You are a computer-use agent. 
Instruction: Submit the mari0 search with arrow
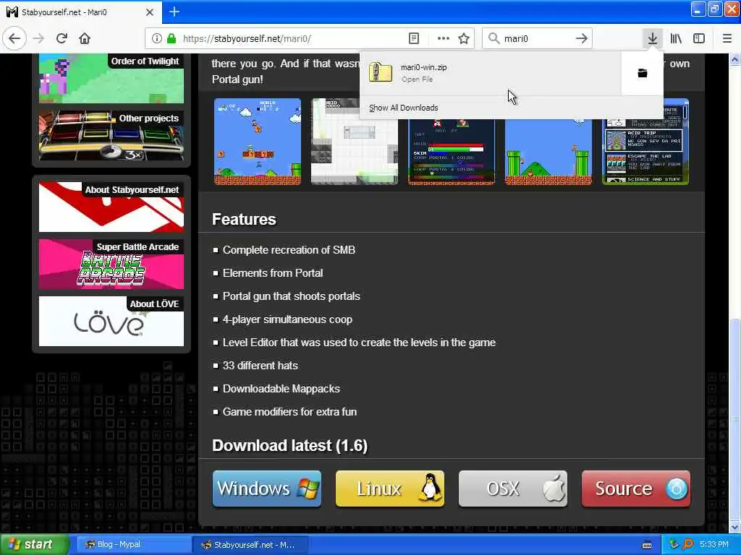(x=582, y=39)
